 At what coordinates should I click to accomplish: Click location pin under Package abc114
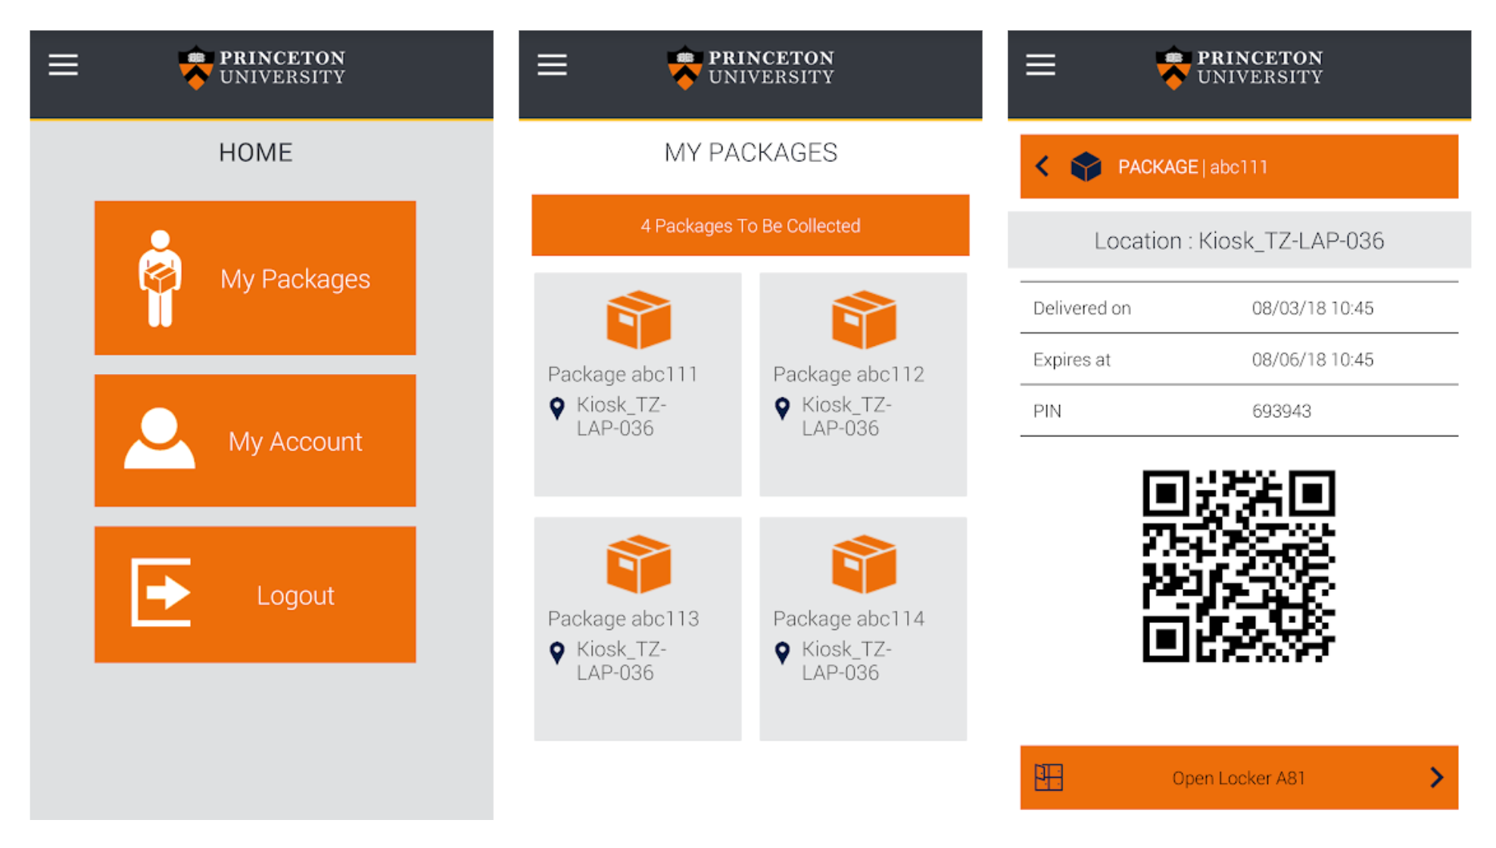click(783, 653)
